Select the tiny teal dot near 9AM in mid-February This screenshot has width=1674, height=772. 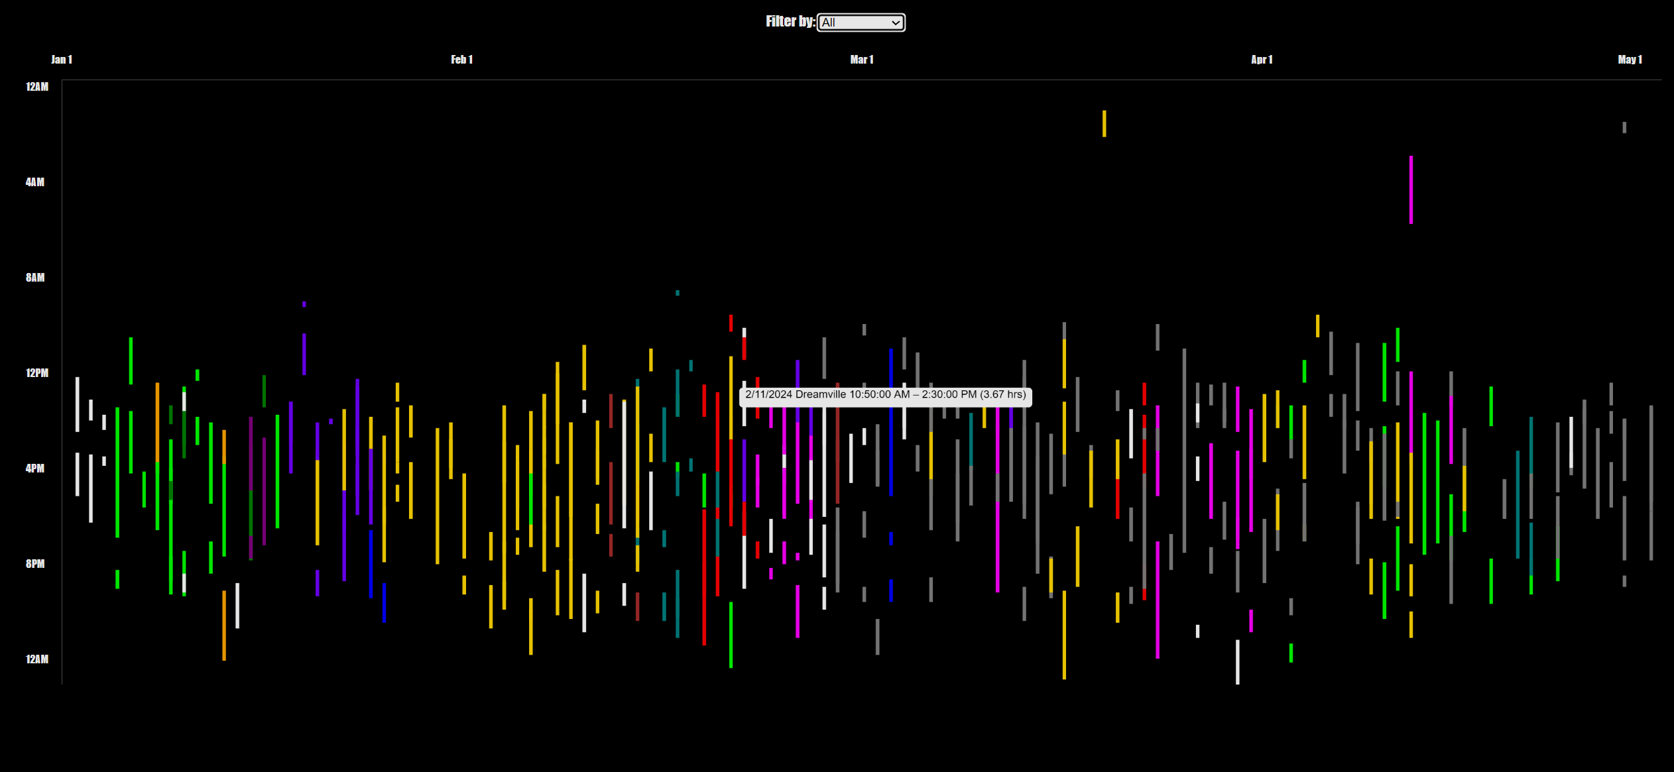[678, 293]
